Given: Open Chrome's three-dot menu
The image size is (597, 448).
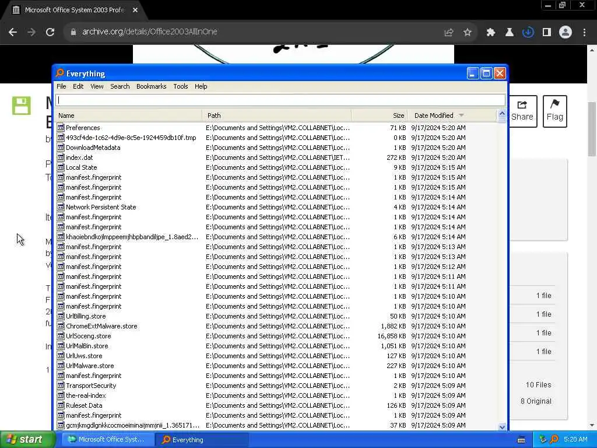Looking at the screenshot, I should [x=584, y=33].
